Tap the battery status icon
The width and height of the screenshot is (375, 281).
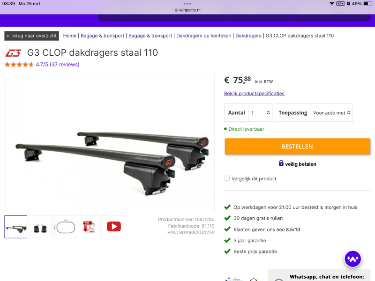pos(367,4)
